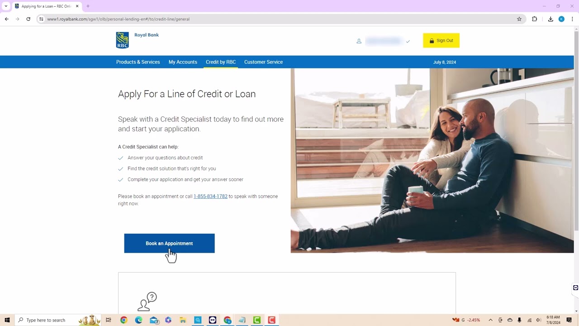Select the Credit by RBC menu
This screenshot has width=579, height=326.
(221, 62)
